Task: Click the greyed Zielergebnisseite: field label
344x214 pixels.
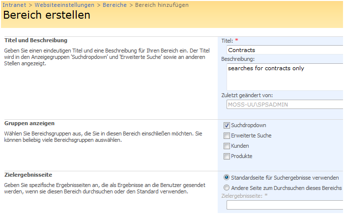Action: tap(242, 196)
